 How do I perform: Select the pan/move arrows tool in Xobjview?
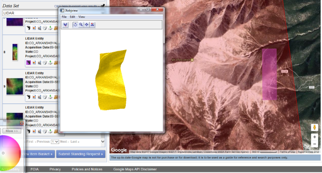(x=87, y=25)
